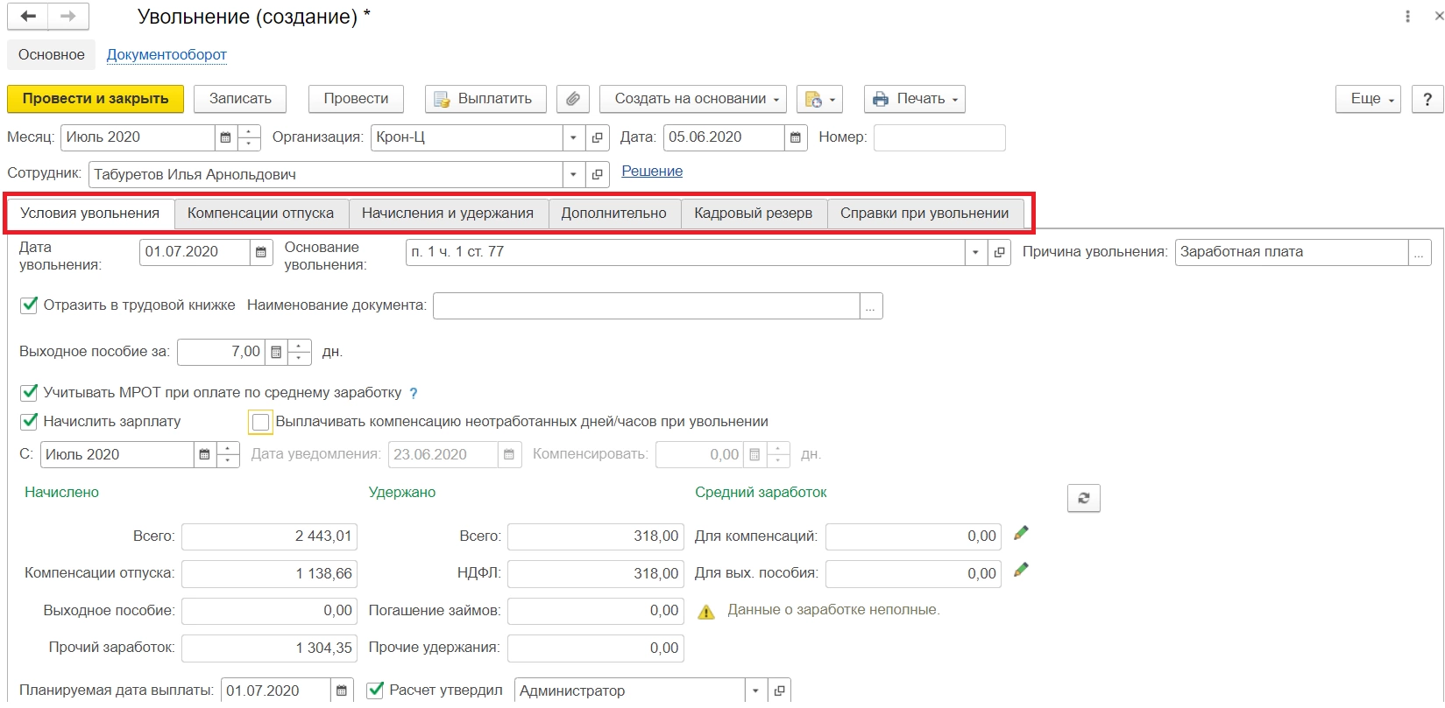Open calendar for Планируемая дата выплаты

pos(343,690)
